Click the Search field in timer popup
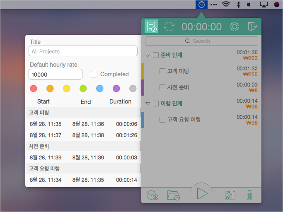 click(x=201, y=41)
